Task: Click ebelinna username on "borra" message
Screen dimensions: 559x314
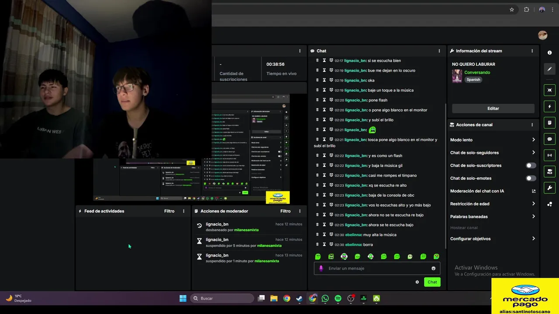Action: [353, 245]
